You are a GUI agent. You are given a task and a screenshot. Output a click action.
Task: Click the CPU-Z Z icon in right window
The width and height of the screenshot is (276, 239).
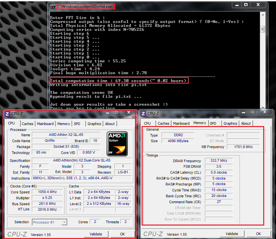point(143,113)
